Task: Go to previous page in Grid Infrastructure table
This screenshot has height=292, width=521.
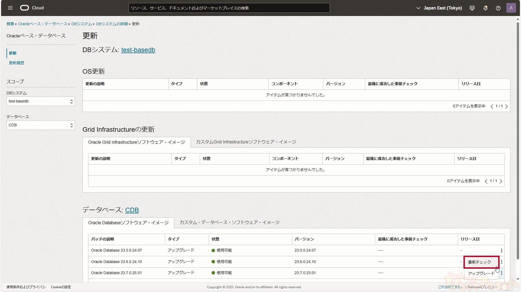Action: pyautogui.click(x=486, y=181)
